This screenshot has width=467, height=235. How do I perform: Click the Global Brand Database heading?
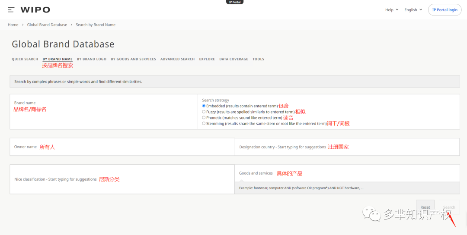point(63,44)
